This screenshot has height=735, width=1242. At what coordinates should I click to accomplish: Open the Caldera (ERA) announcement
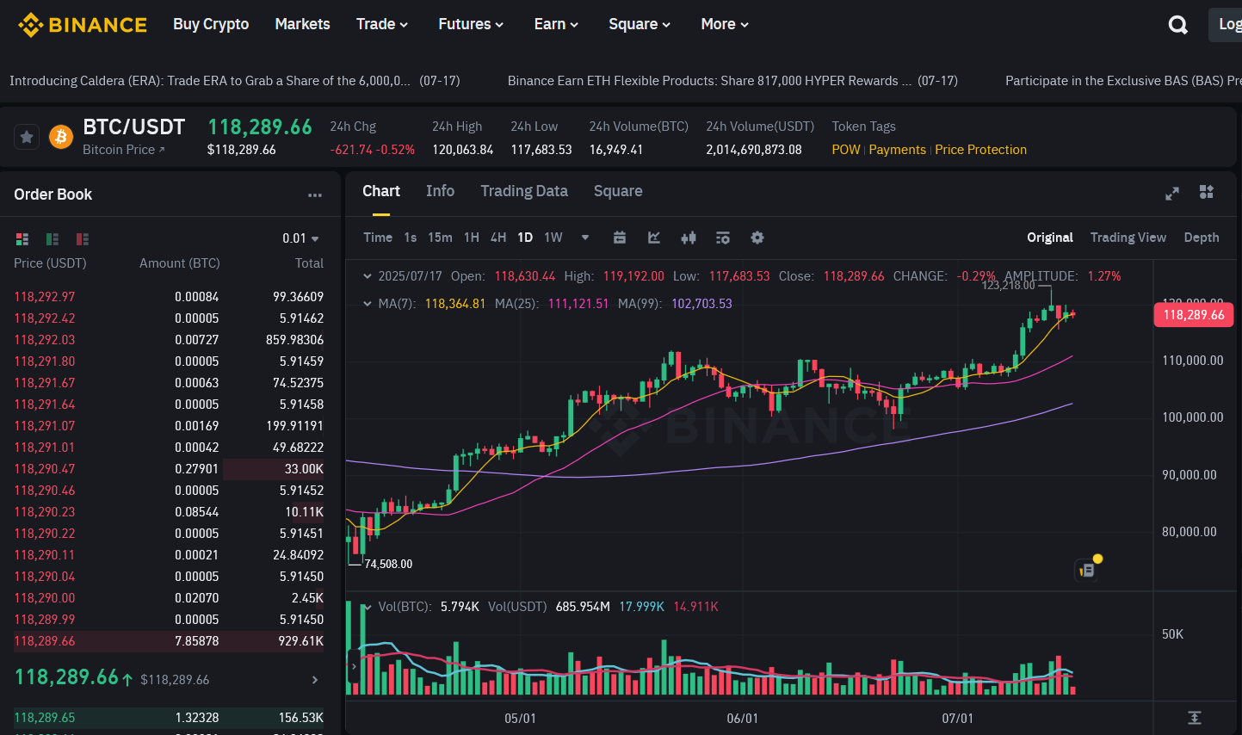(x=234, y=81)
